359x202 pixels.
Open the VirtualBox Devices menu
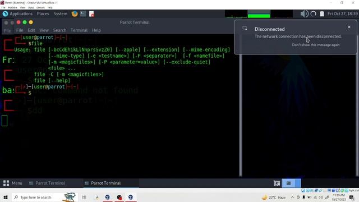[40, 7]
